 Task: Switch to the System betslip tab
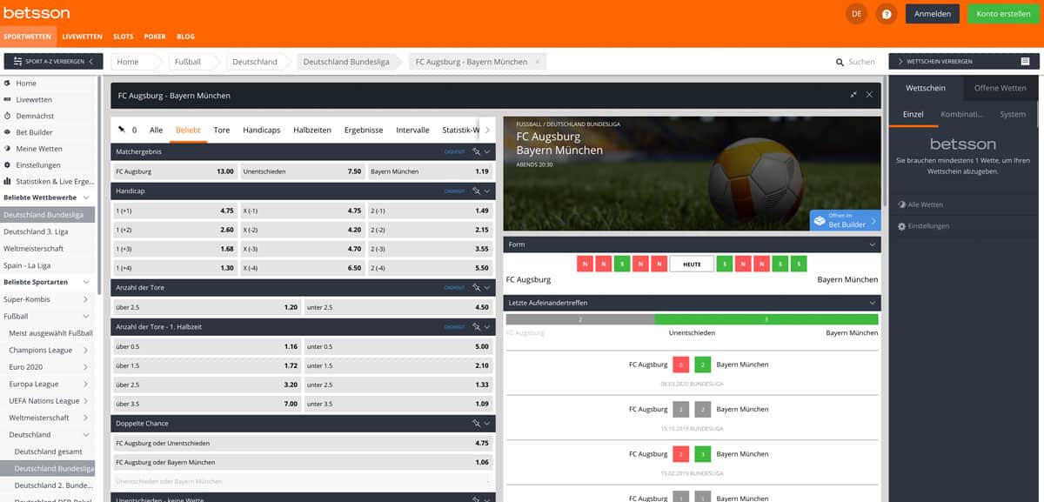[1013, 114]
